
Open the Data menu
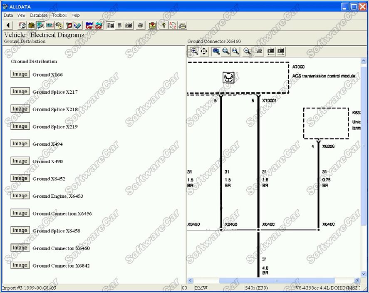pos(8,15)
